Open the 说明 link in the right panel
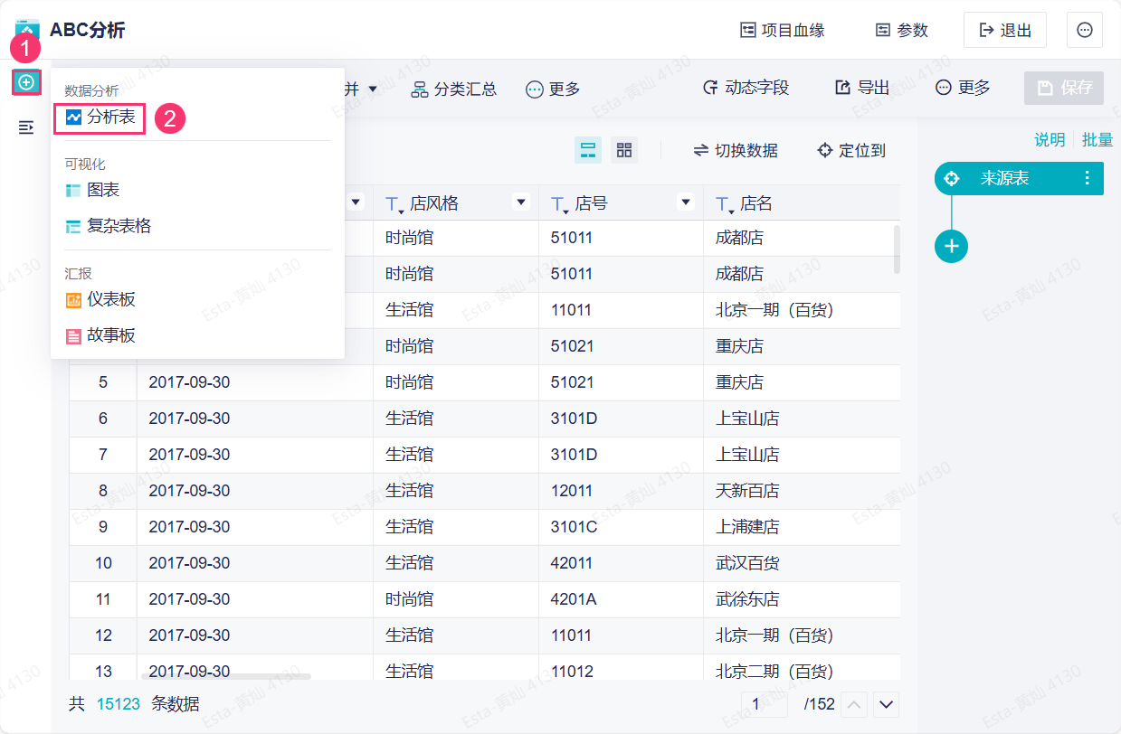1121x734 pixels. [1050, 140]
